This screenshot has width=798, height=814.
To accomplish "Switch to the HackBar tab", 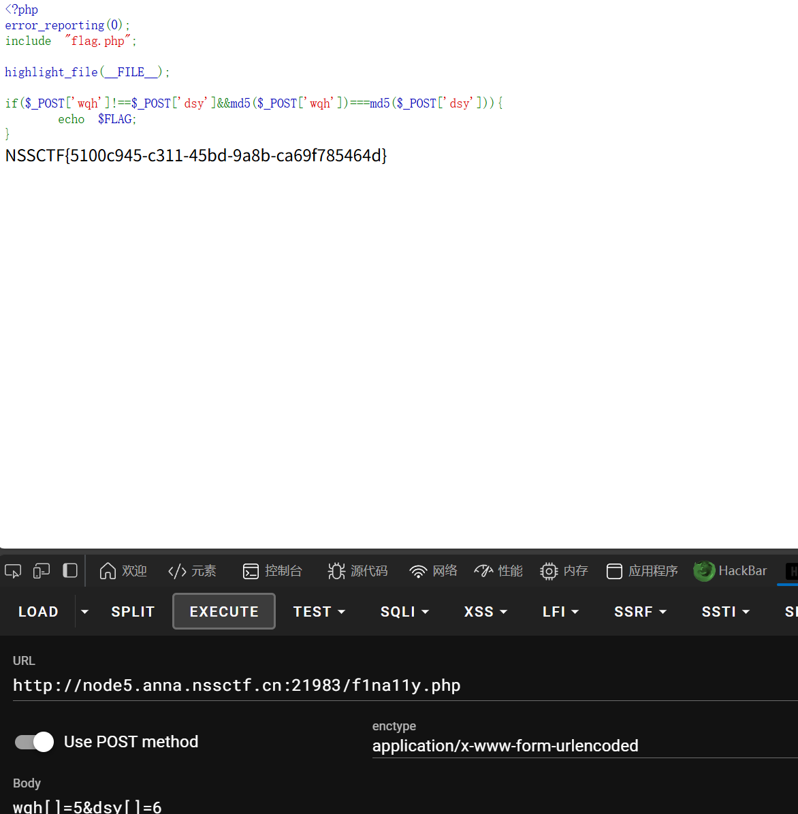I will point(731,571).
